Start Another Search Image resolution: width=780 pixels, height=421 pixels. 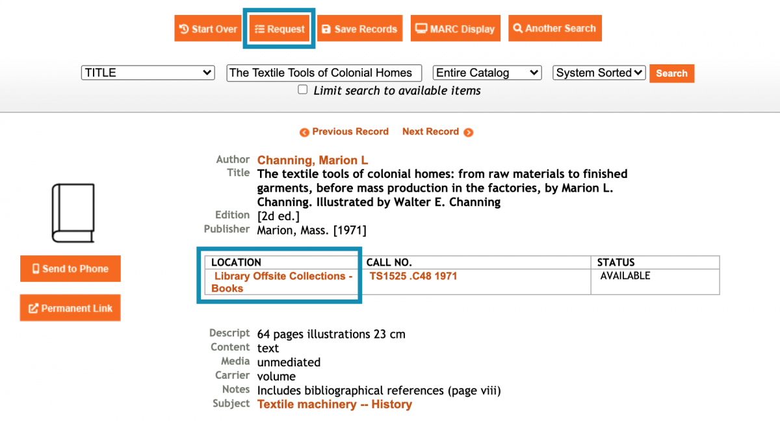point(554,29)
